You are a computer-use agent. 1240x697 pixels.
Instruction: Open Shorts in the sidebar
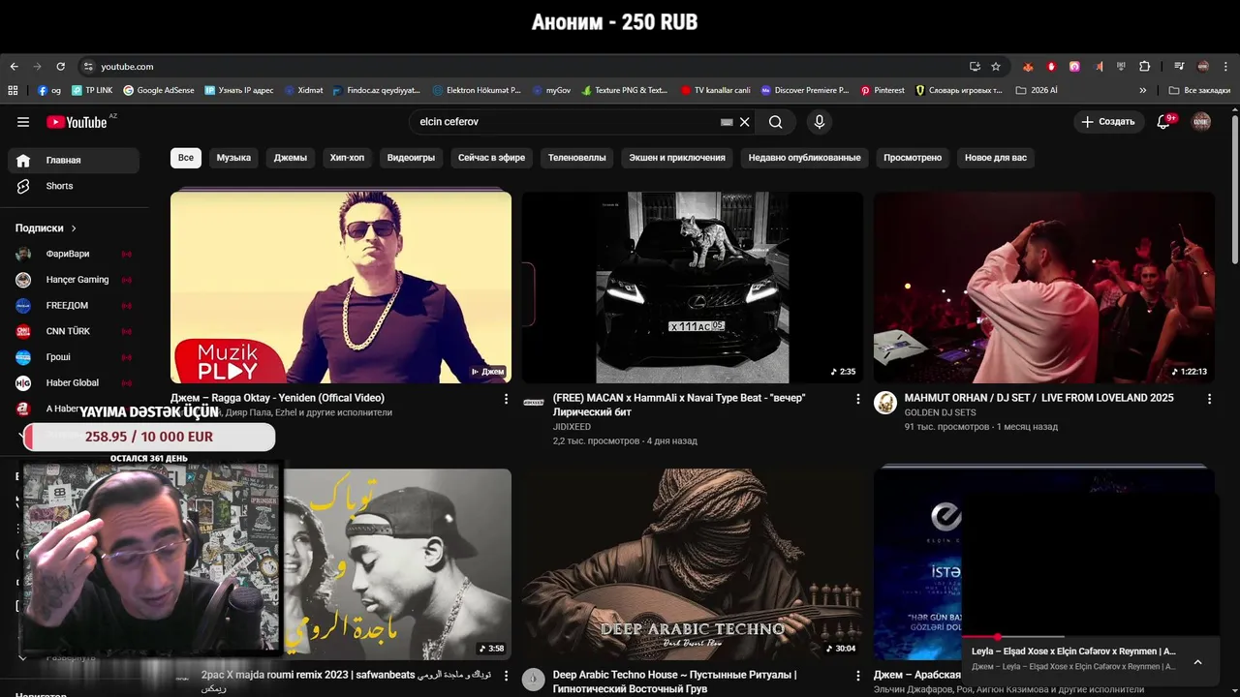[x=74, y=186]
